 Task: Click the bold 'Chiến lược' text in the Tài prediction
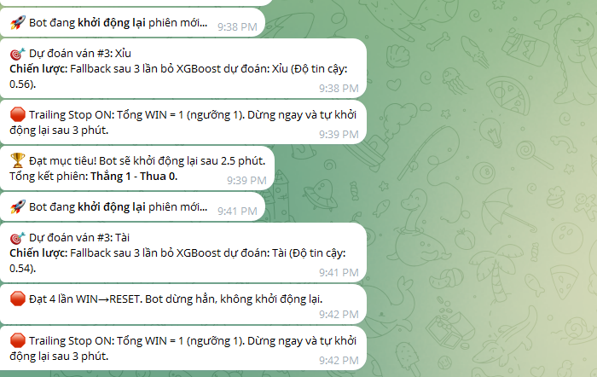(38, 253)
